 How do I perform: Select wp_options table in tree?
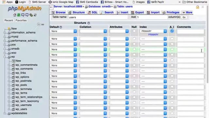[x=22, y=77]
